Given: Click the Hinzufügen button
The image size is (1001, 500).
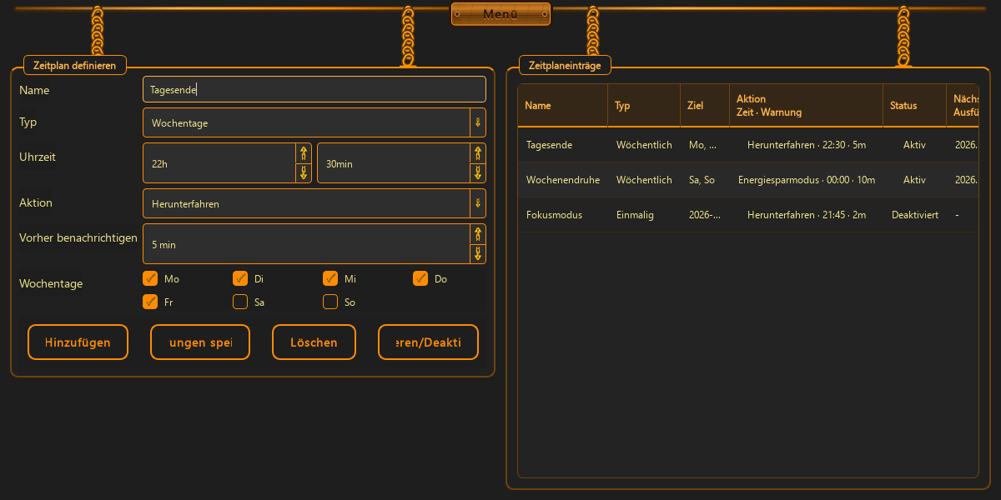Looking at the screenshot, I should [x=78, y=342].
